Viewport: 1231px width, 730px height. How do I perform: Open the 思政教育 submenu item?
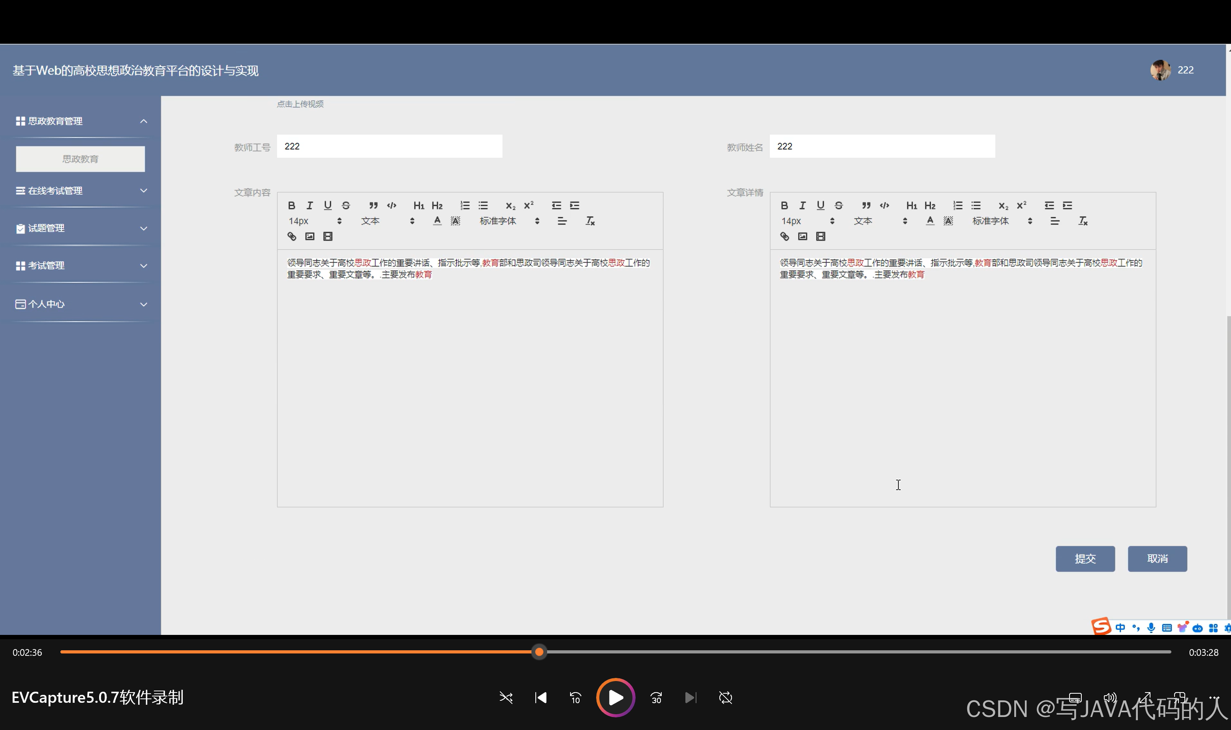click(x=80, y=159)
